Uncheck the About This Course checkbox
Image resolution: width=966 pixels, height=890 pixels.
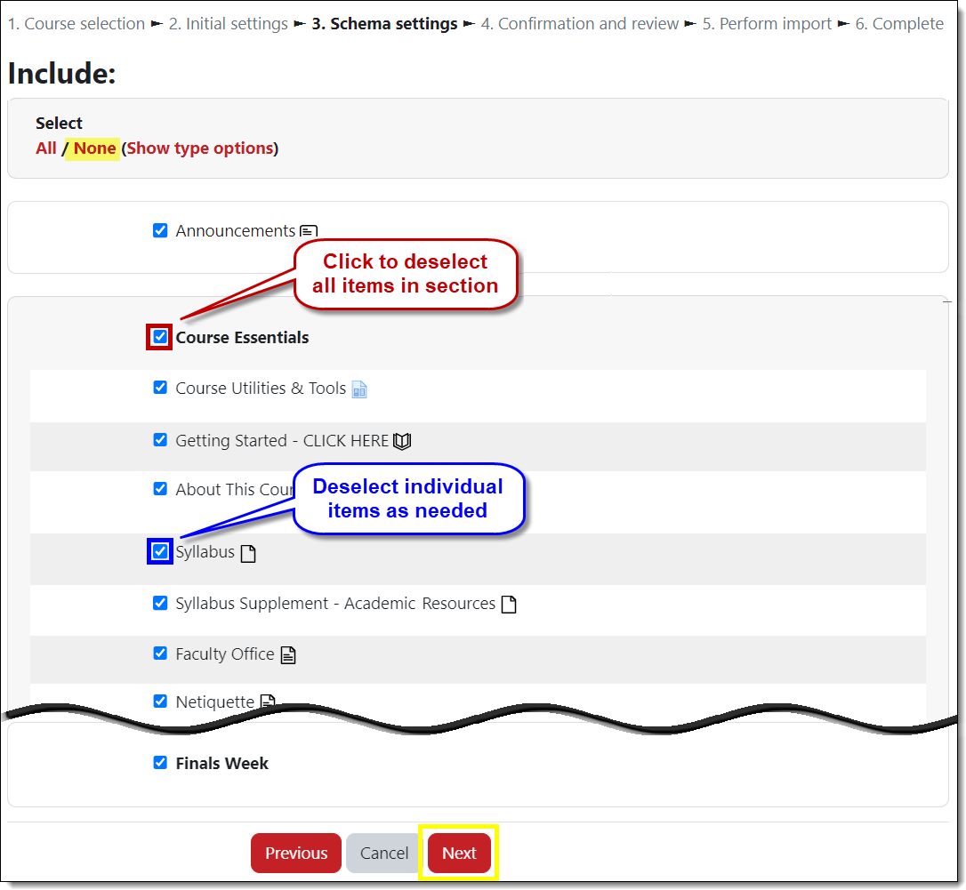160,488
